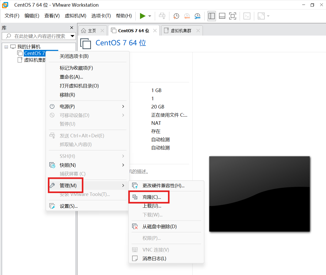The image size is (326, 275).
Task: Open the 选项卡(T) menu
Action: point(101,16)
